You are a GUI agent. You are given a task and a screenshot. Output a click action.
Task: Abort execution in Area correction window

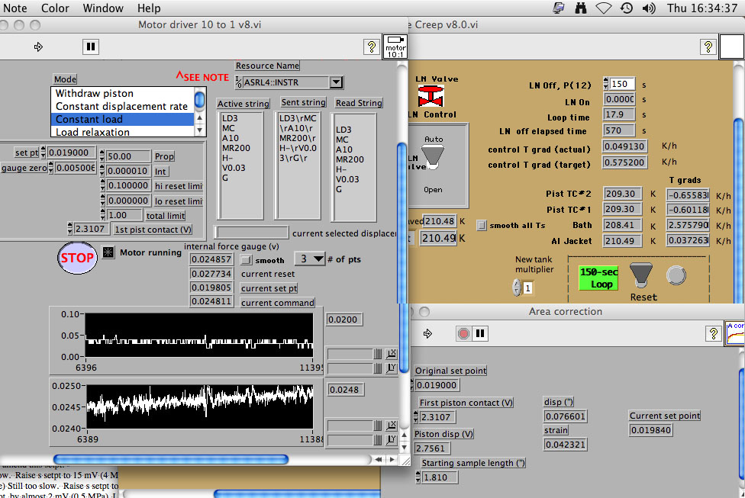pos(463,333)
